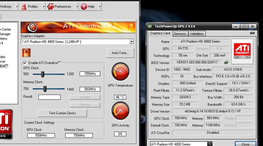The width and height of the screenshot is (263, 146).
Task: Click the GPU Clock slider handle
Action: (43, 74)
